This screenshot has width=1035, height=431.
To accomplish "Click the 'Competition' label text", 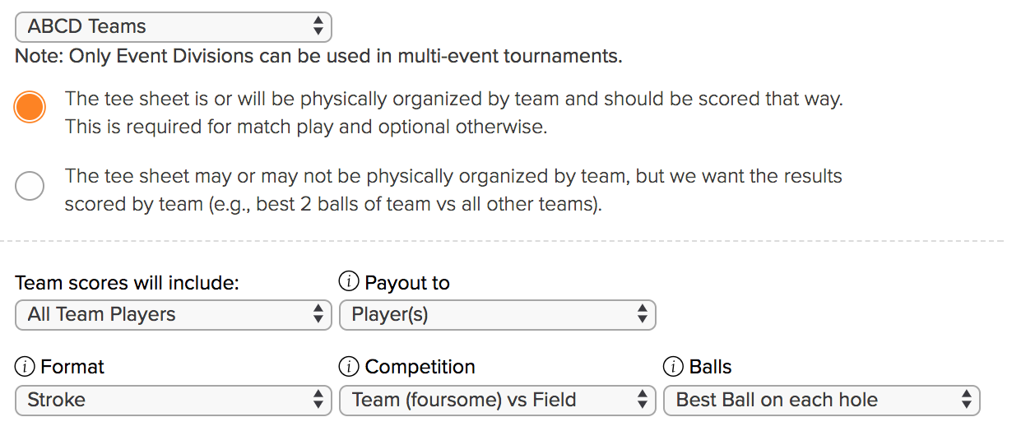I will point(420,367).
